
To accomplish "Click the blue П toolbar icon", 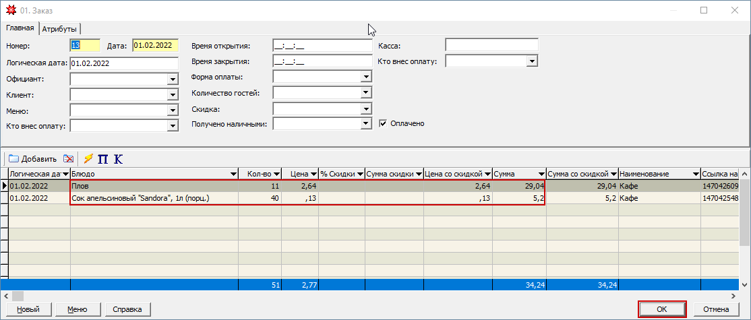I will click(103, 159).
